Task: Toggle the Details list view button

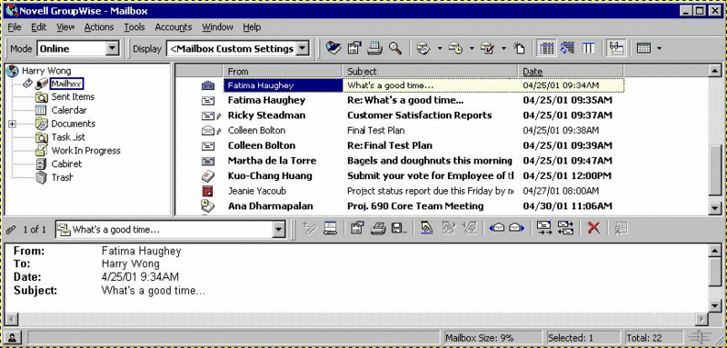Action: [x=548, y=48]
